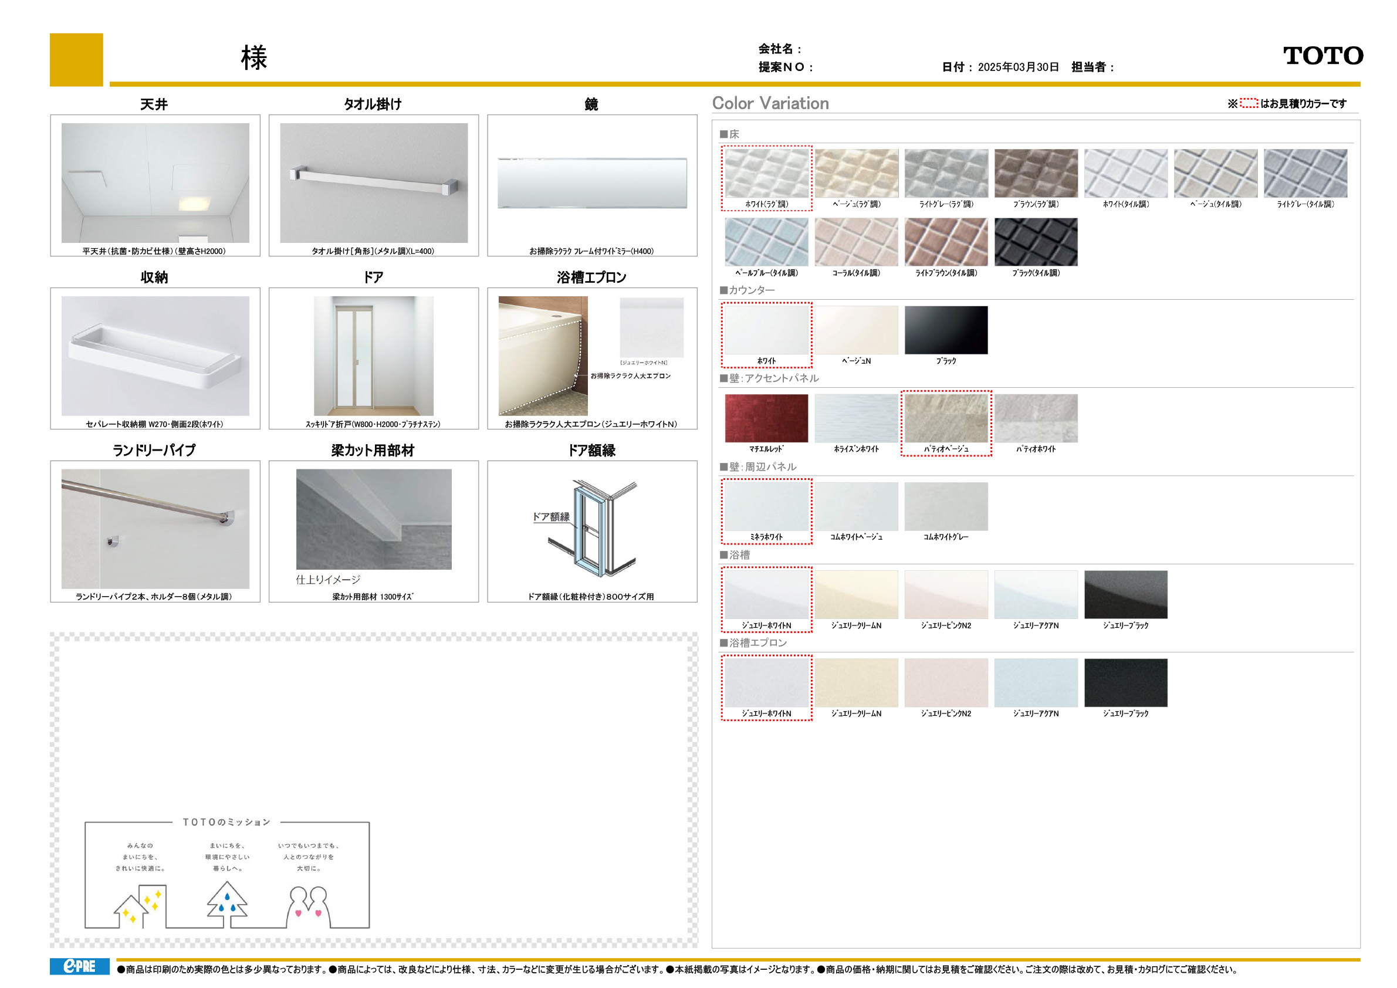Open the 浴槽エプロン bathtub apron photo
Screen dimensions: 1397x988
click(x=543, y=356)
